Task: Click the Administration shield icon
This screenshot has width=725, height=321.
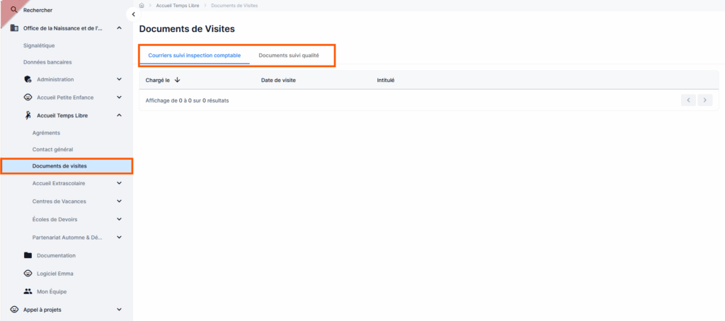Action: pyautogui.click(x=28, y=79)
